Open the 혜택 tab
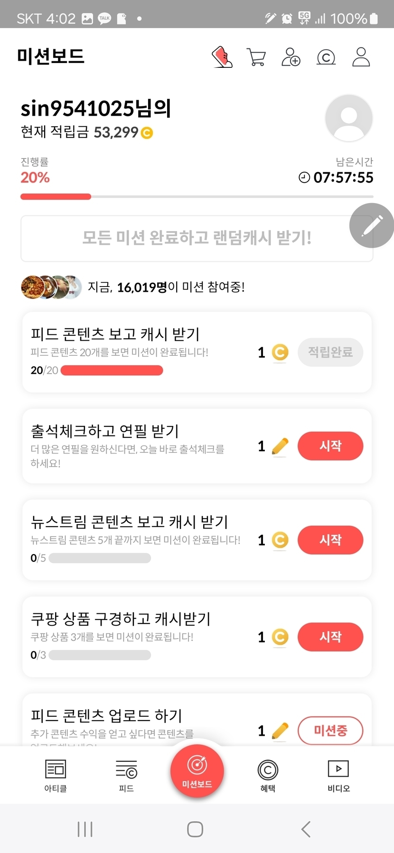Image resolution: width=394 pixels, height=853 pixels. pos(268,775)
